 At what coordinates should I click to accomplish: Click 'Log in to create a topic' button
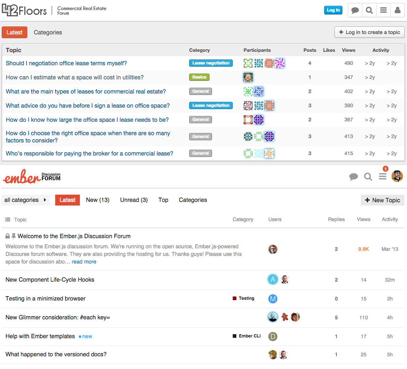(x=369, y=32)
